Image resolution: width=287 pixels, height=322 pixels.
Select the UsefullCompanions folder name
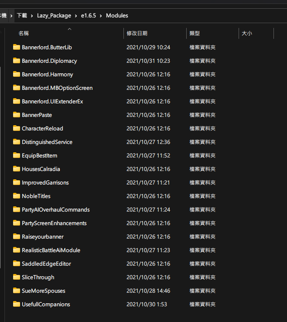click(46, 305)
